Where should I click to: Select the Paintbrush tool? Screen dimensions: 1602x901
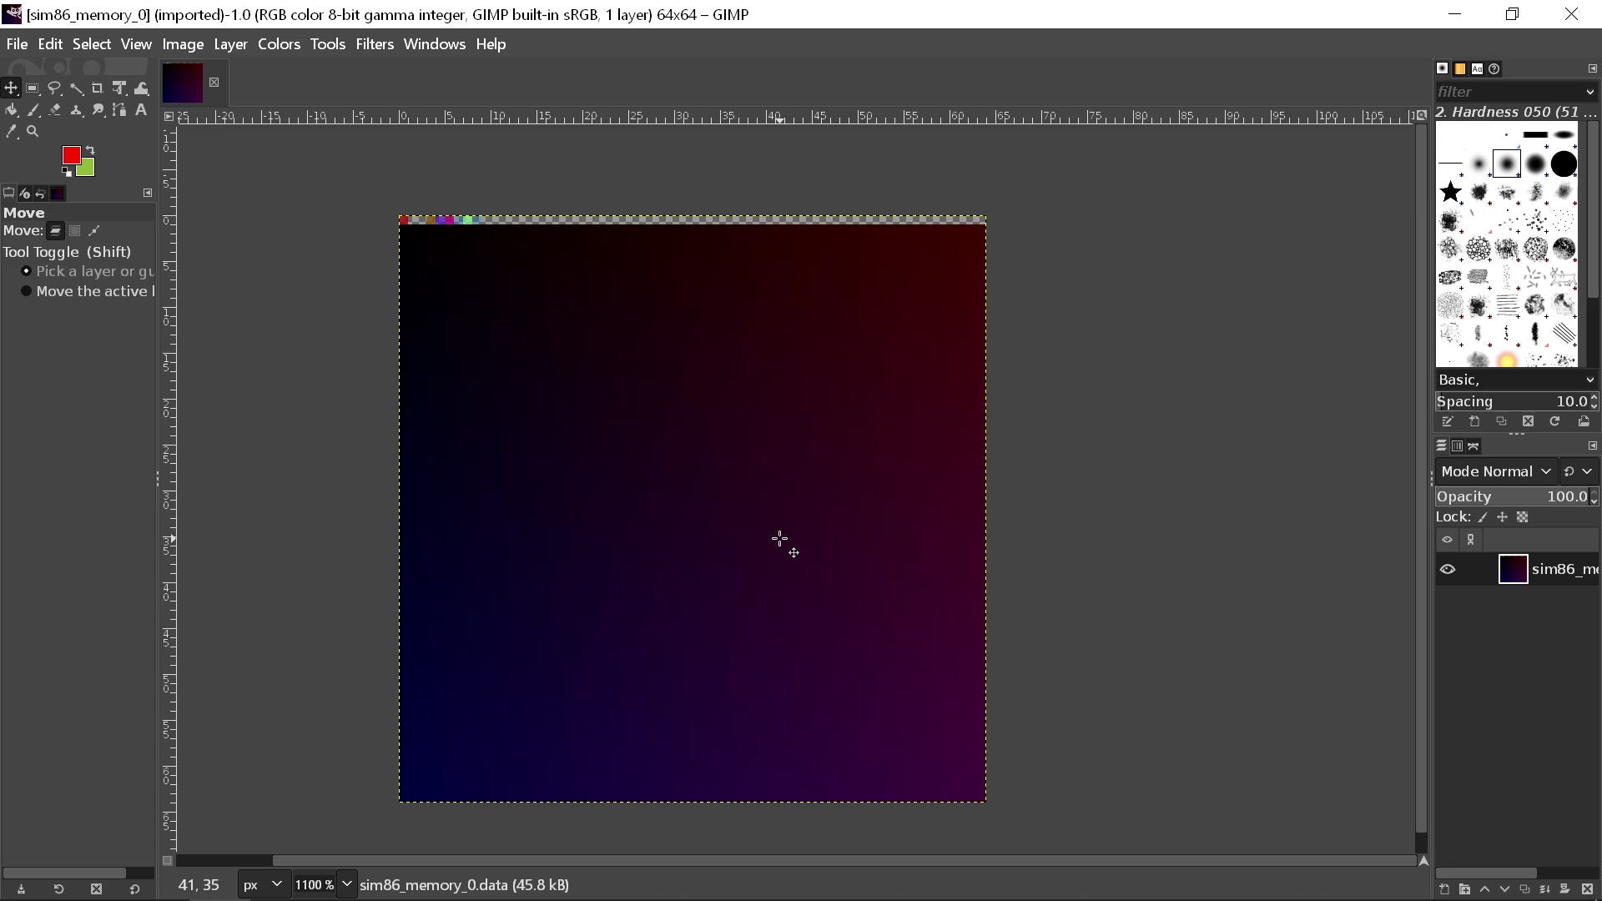pos(33,109)
